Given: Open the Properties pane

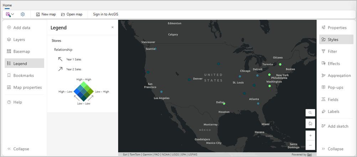Looking at the screenshot, I should (336, 28).
